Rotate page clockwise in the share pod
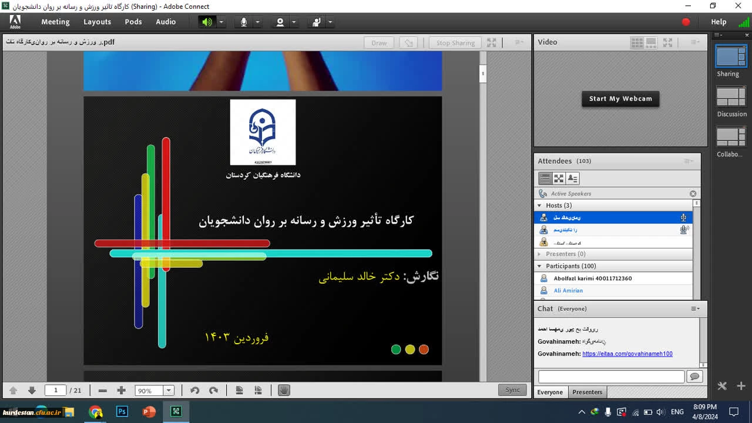 coord(213,390)
